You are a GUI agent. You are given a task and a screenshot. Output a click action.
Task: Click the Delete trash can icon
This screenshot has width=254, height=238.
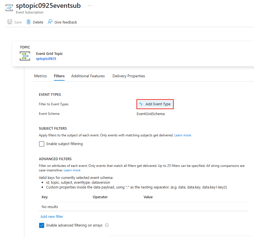29,22
